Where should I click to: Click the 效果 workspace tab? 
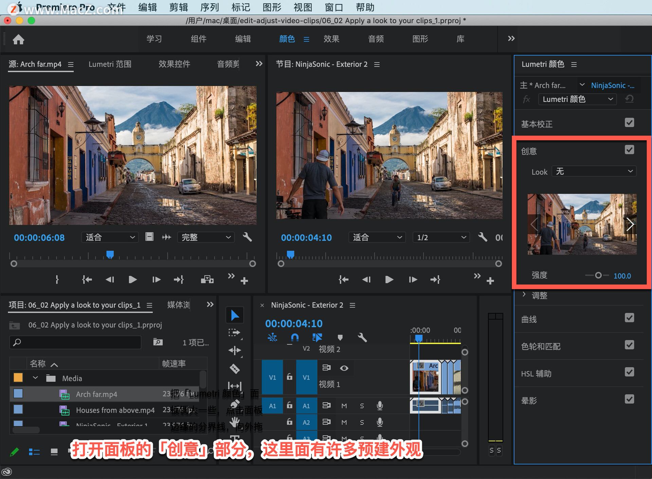click(x=332, y=40)
